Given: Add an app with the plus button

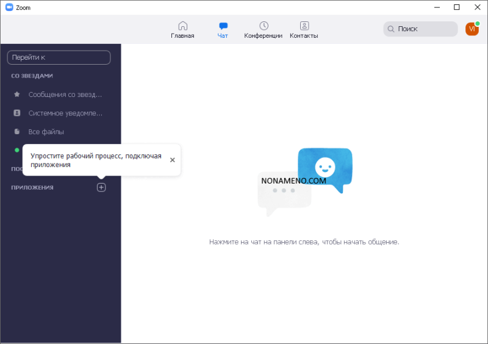Looking at the screenshot, I should pos(101,187).
